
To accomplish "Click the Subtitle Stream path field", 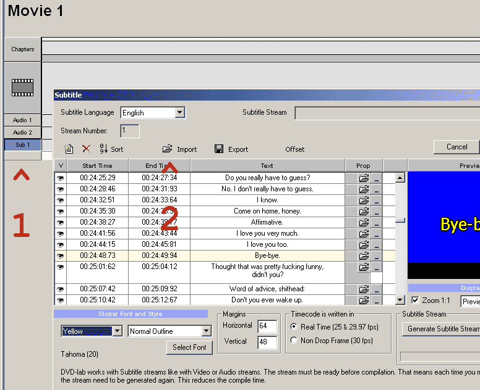I will (387, 113).
